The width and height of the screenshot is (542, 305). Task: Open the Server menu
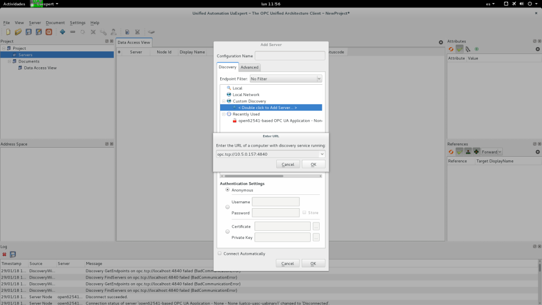click(34, 22)
